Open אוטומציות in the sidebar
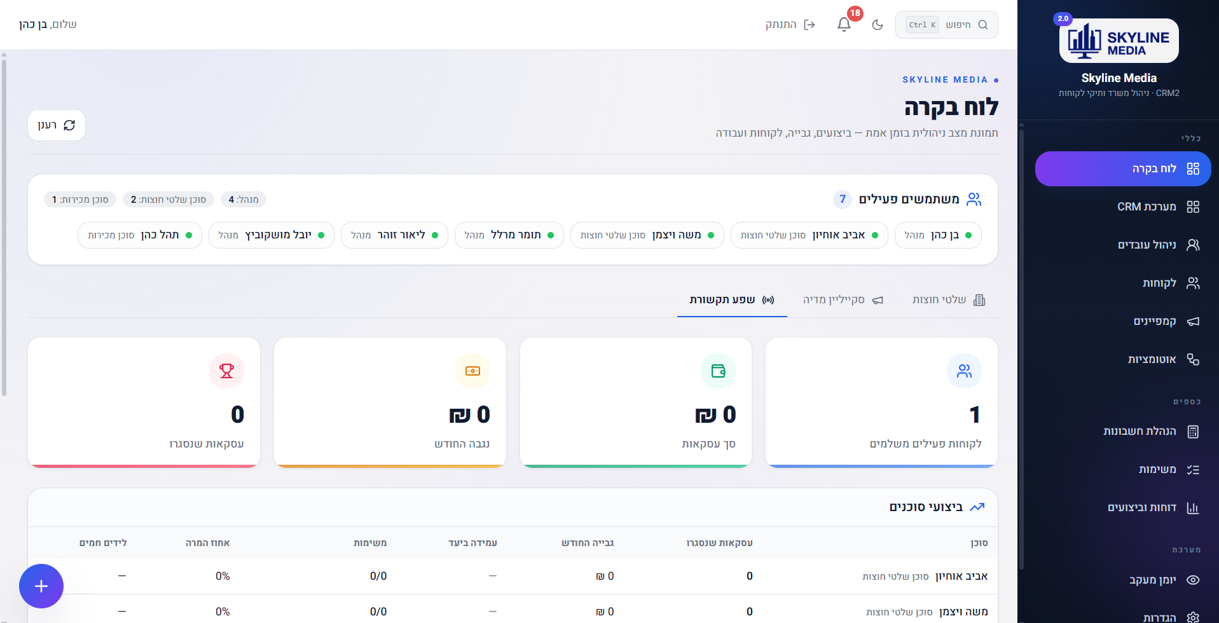The width and height of the screenshot is (1219, 623). pos(1123,359)
